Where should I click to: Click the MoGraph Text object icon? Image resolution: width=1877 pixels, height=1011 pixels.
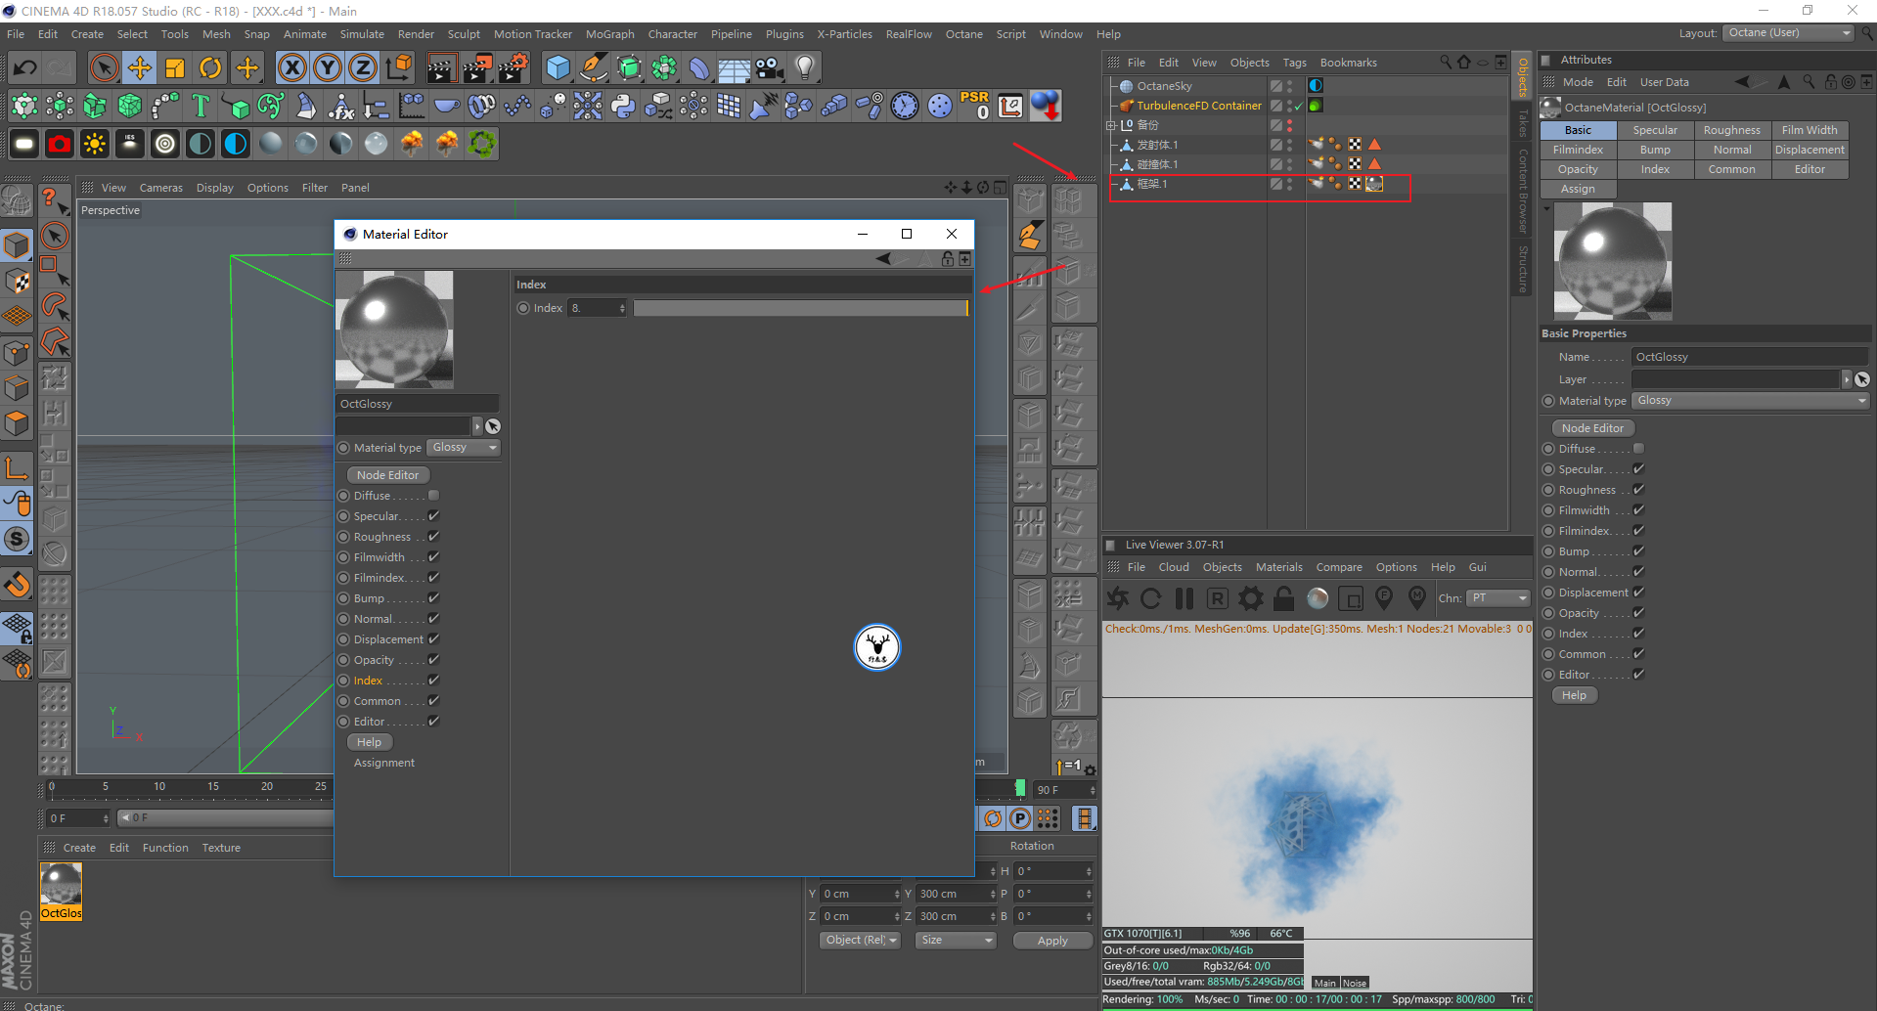(x=201, y=105)
